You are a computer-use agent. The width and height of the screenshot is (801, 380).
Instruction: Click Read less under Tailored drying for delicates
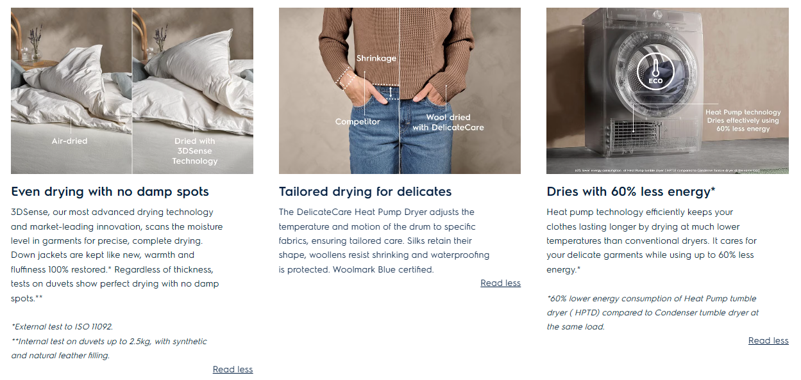pos(500,283)
